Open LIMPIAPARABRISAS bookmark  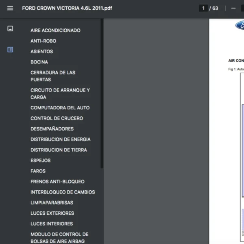(52, 203)
